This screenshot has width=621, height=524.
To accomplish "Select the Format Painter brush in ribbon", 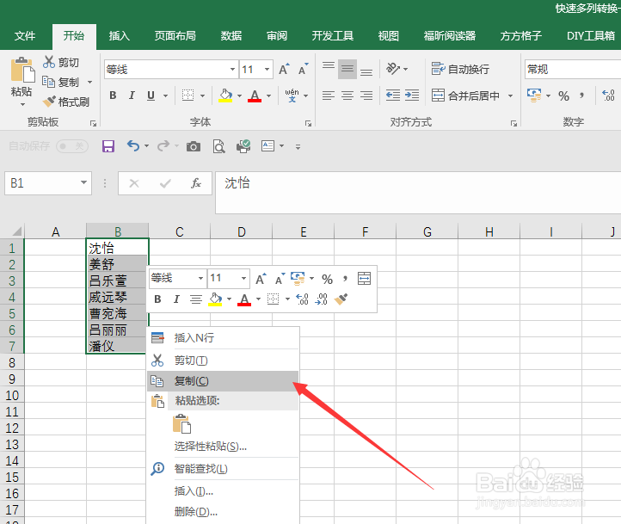I will tap(49, 102).
